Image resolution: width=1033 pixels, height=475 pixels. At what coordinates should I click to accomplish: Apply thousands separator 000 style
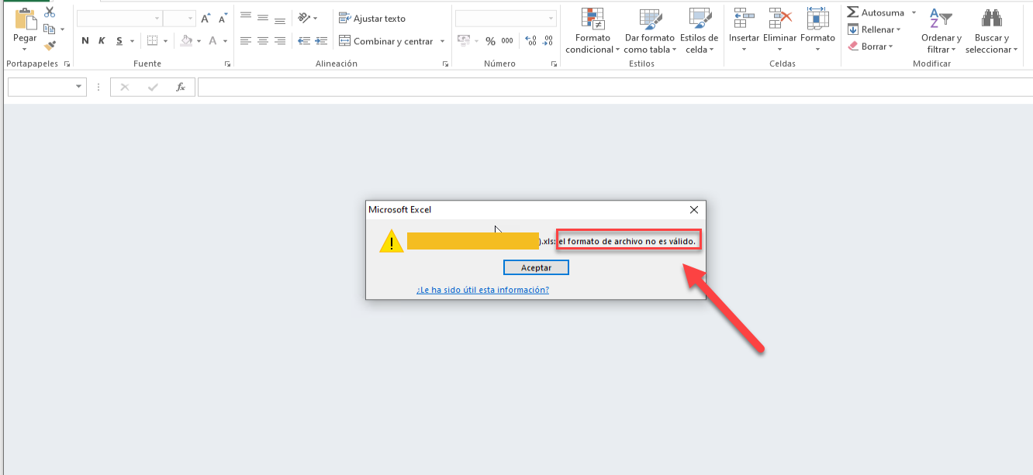point(507,41)
